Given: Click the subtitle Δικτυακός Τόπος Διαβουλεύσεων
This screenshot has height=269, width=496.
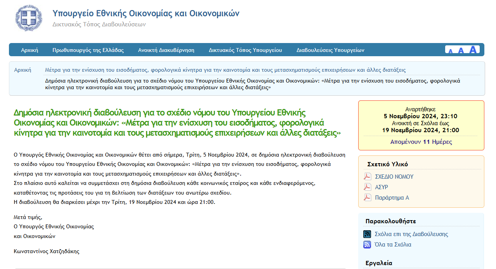Looking at the screenshot, I should [x=99, y=24].
